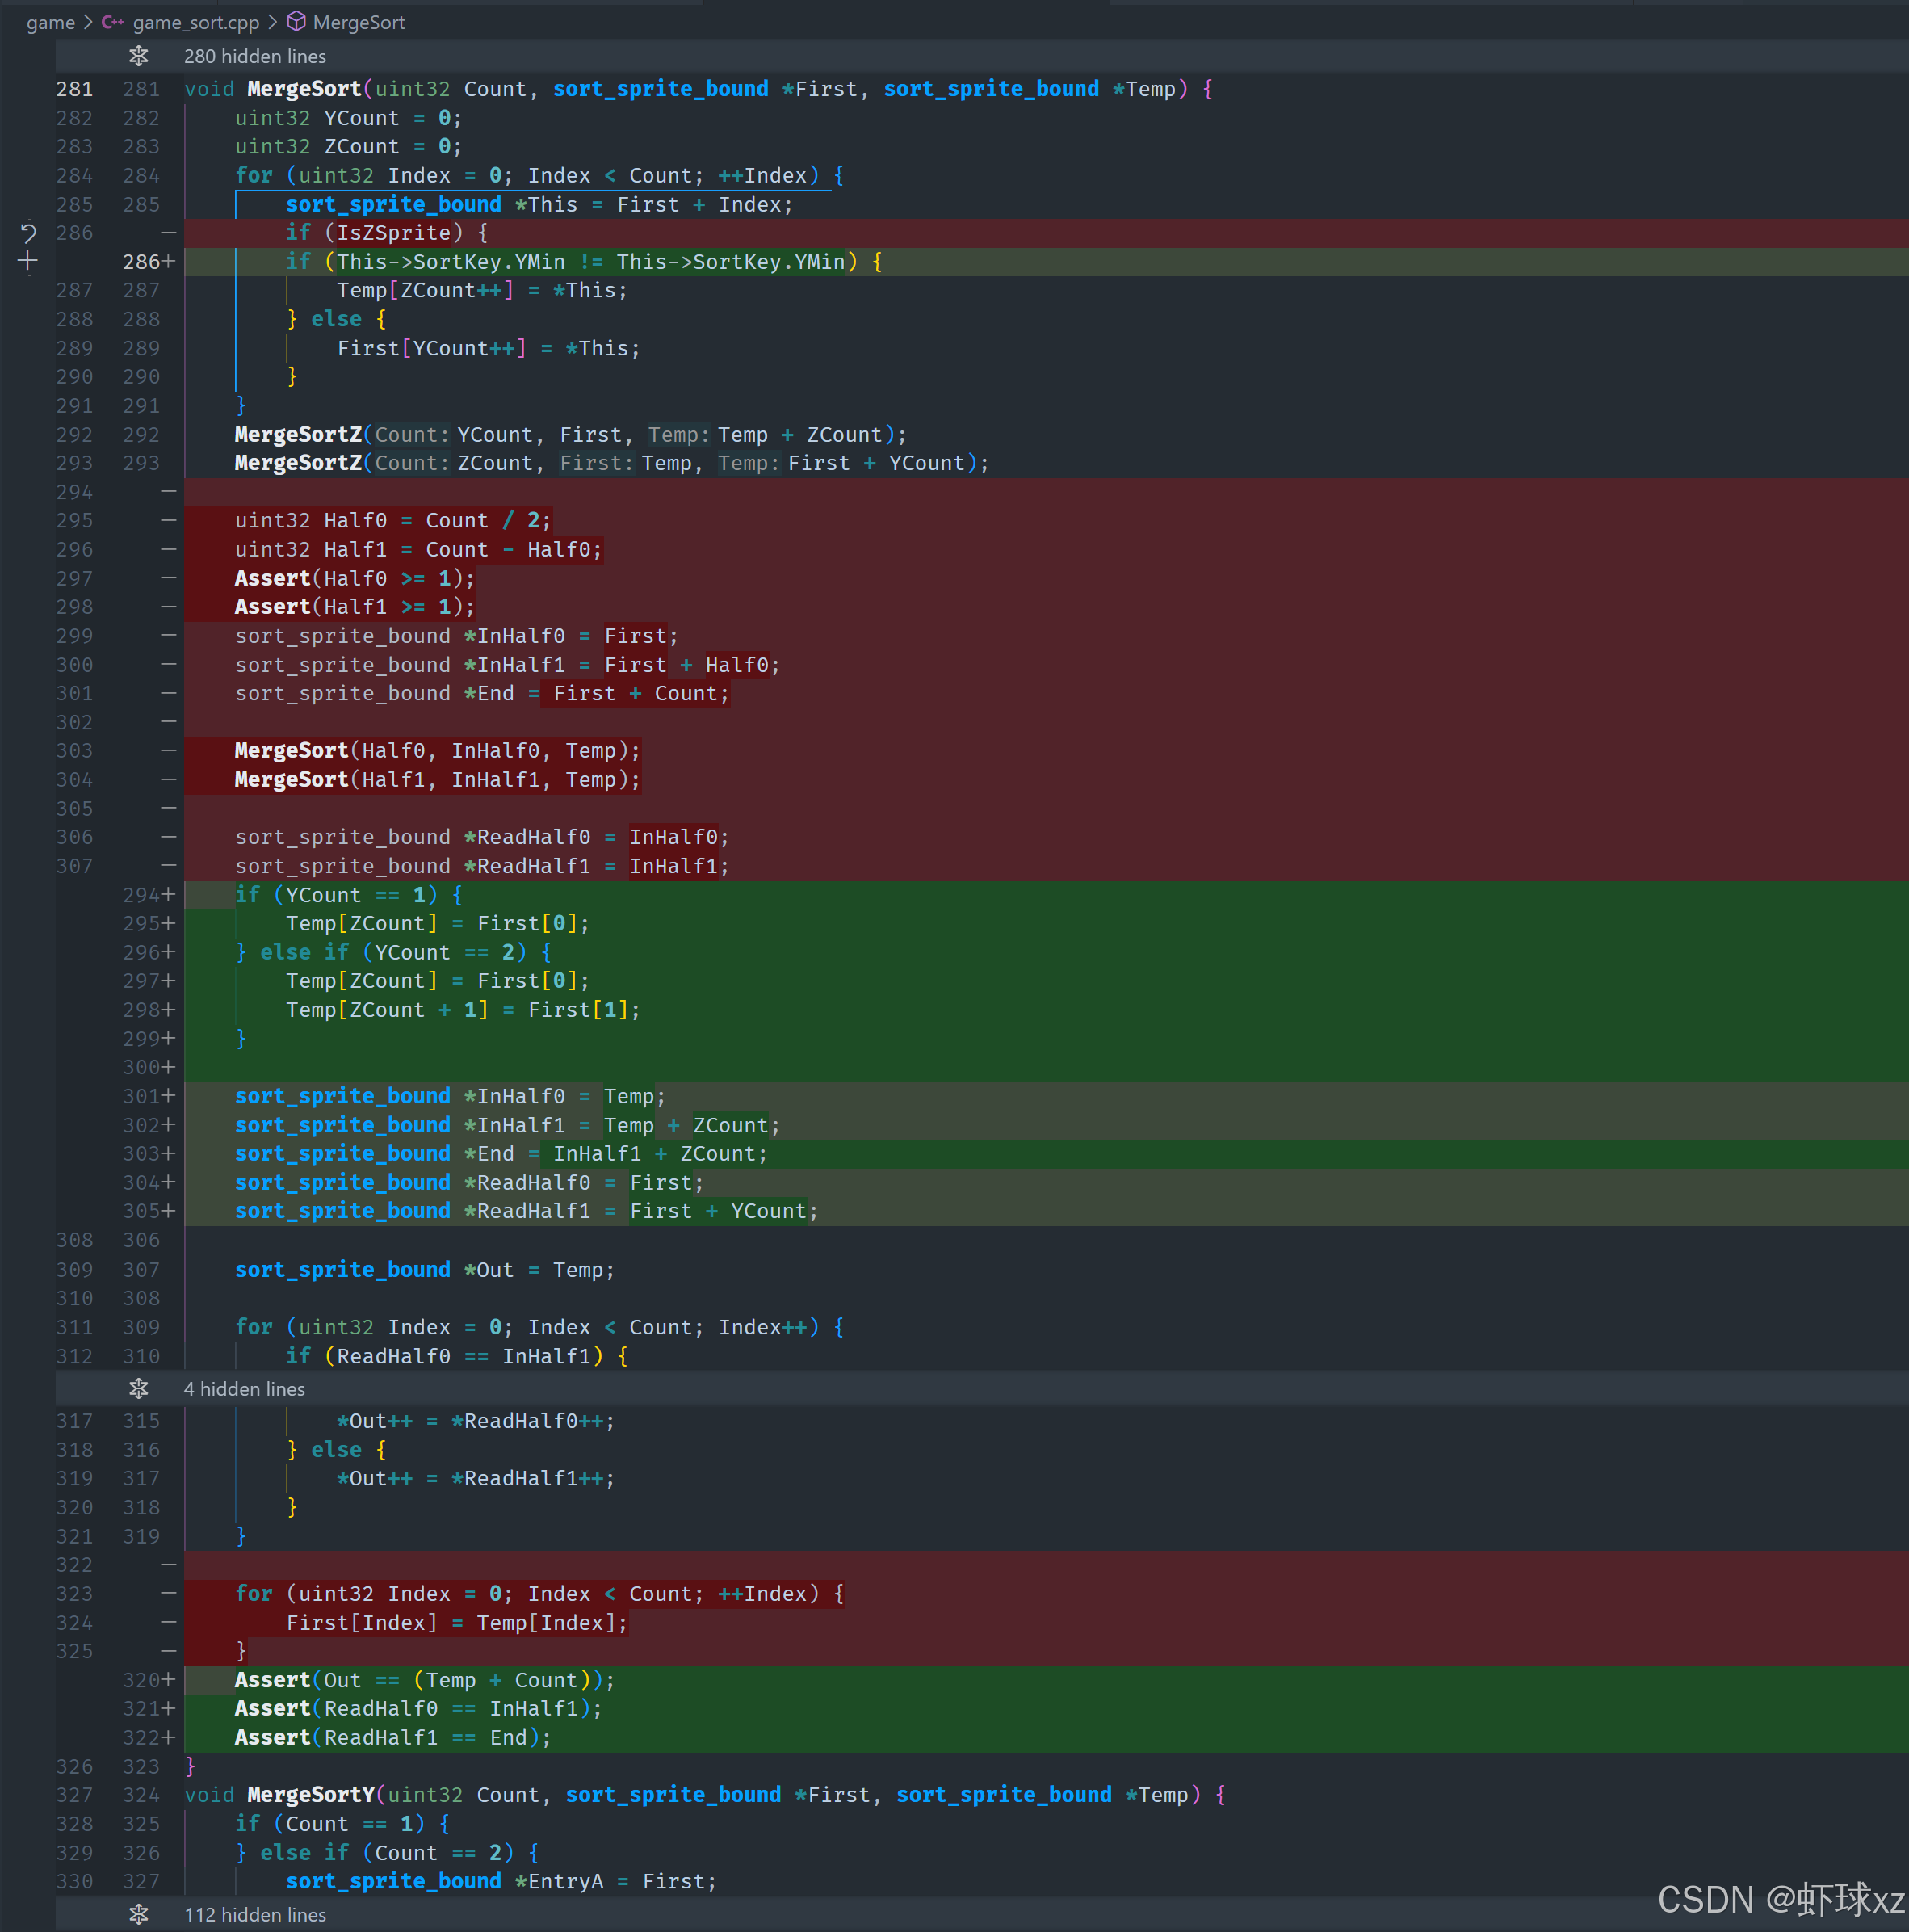Select the MergeSort breadcrumb symbol
Image resolution: width=1909 pixels, height=1932 pixels.
tap(358, 22)
